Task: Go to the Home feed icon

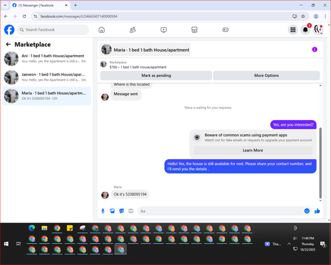Action: [101, 30]
